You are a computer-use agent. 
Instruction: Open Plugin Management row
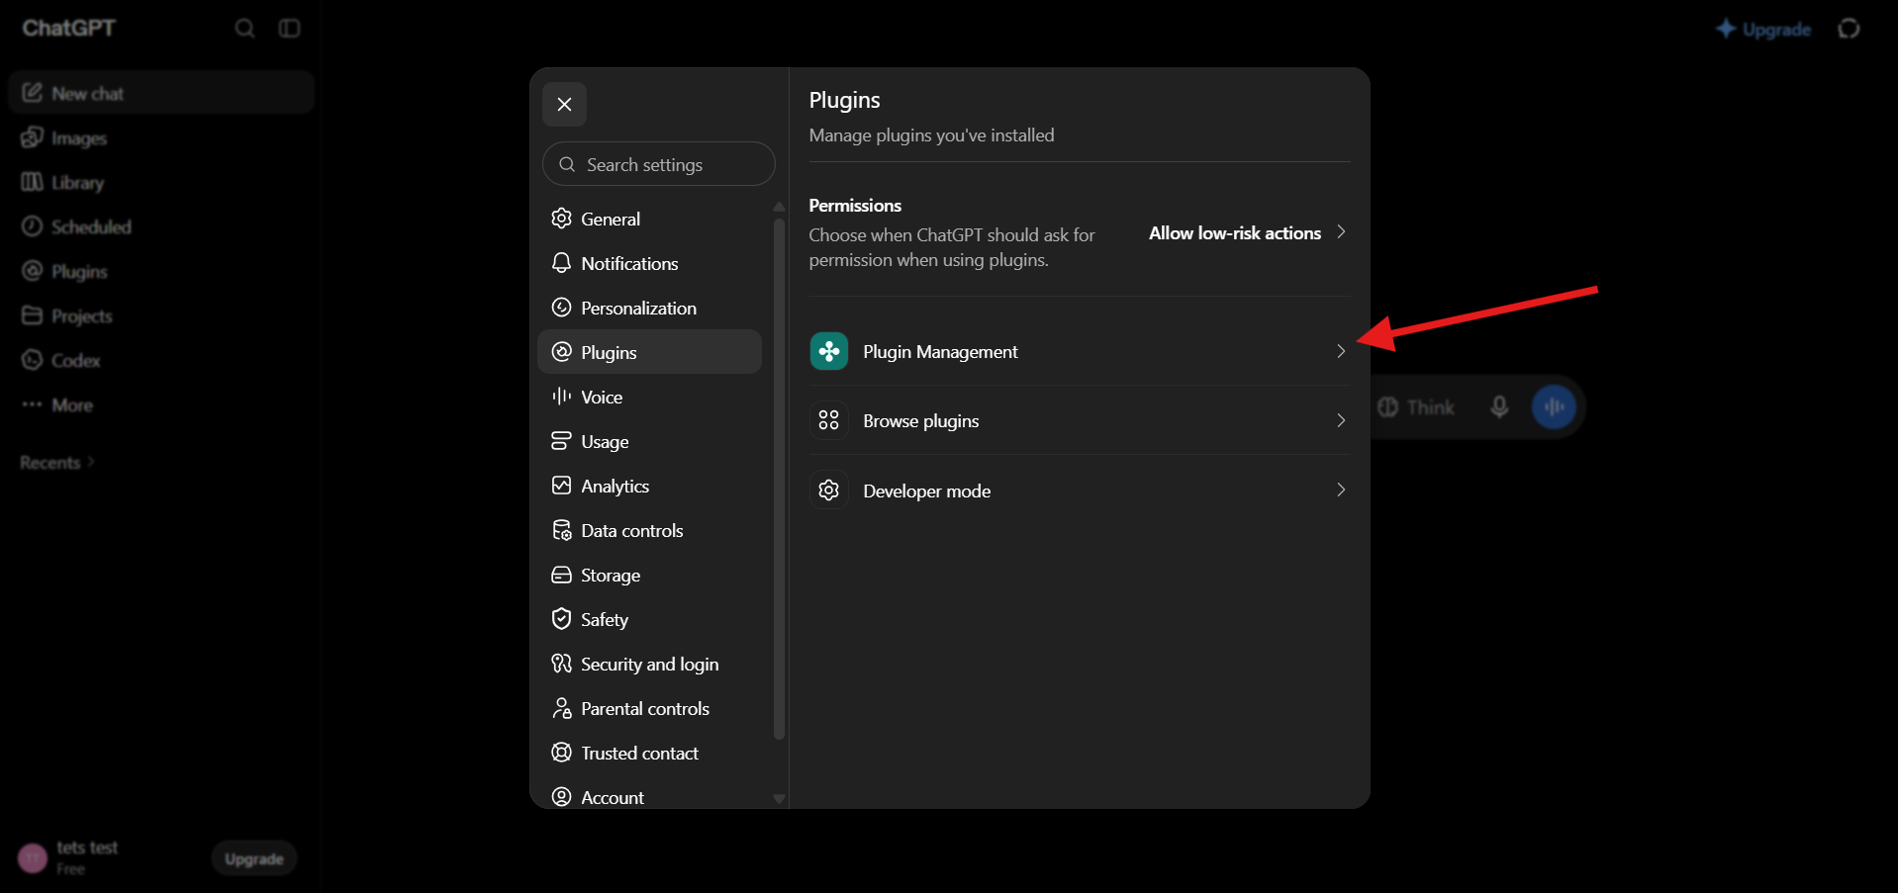point(1080,351)
